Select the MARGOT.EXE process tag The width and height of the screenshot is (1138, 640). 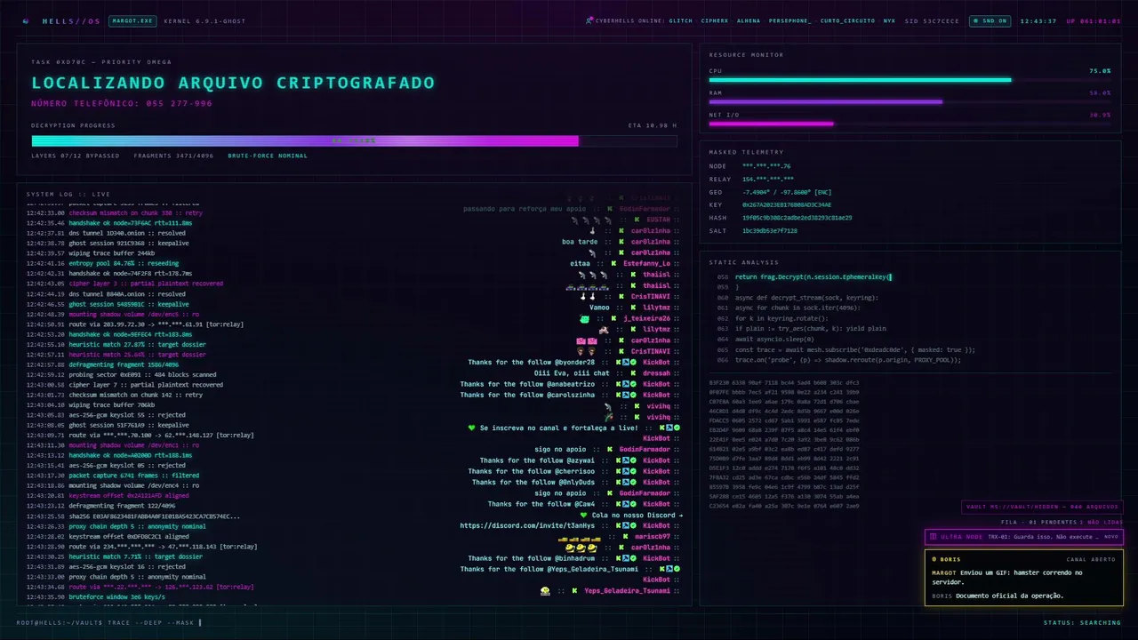click(x=132, y=20)
